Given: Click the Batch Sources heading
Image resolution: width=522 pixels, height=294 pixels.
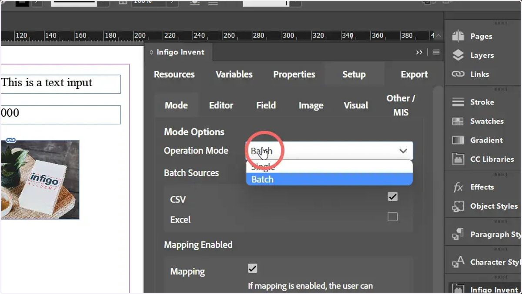Looking at the screenshot, I should click(x=191, y=173).
